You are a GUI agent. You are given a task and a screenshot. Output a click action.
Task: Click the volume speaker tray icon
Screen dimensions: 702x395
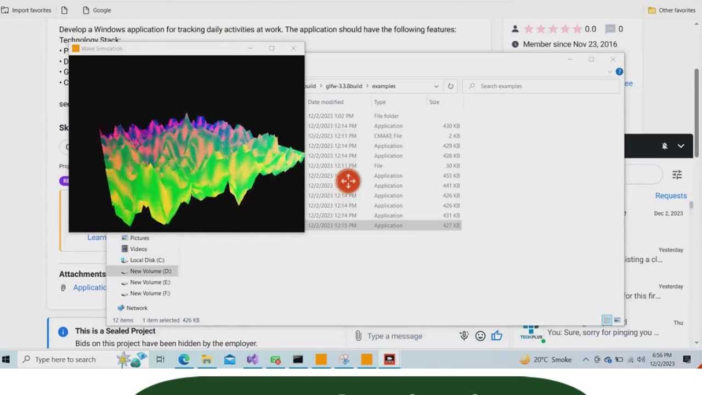[x=641, y=359]
